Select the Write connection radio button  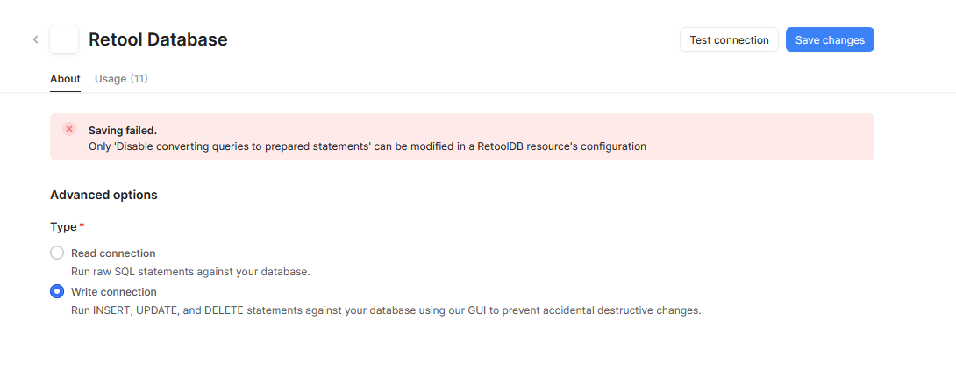(57, 291)
